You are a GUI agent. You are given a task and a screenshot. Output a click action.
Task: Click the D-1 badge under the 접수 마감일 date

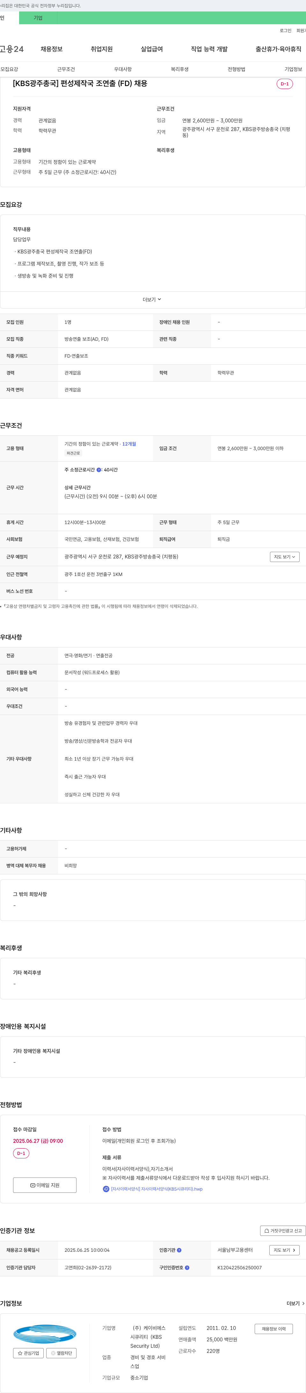[21, 1153]
